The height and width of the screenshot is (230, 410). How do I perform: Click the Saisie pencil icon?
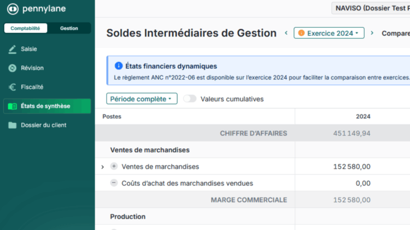(13, 49)
